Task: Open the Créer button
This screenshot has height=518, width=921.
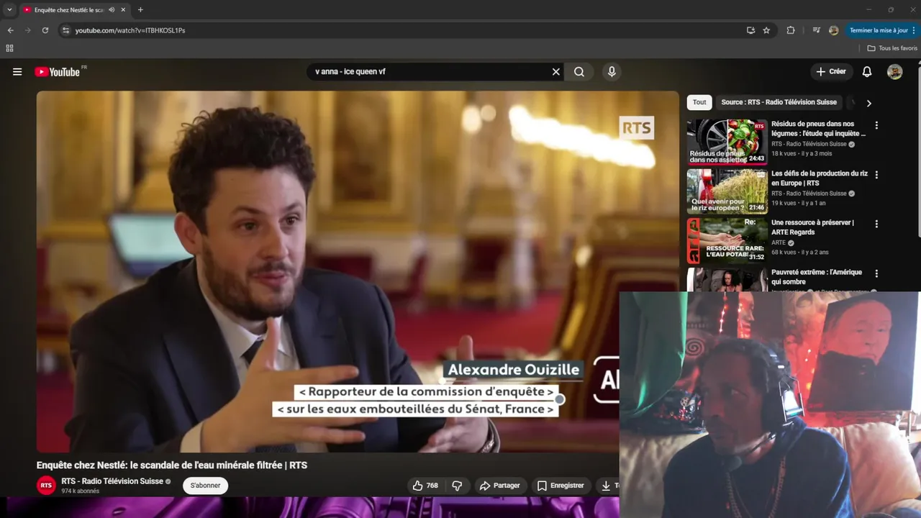Action: (831, 72)
